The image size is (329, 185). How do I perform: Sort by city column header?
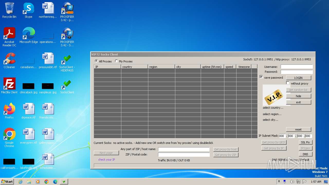188,67
